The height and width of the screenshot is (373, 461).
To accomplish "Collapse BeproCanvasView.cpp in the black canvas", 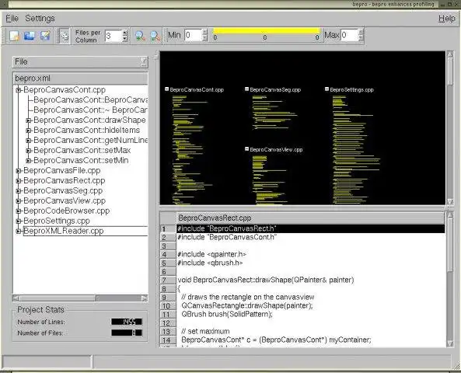I will pyautogui.click(x=247, y=149).
